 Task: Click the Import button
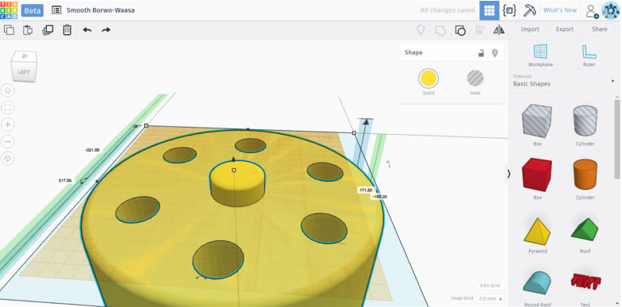point(530,30)
